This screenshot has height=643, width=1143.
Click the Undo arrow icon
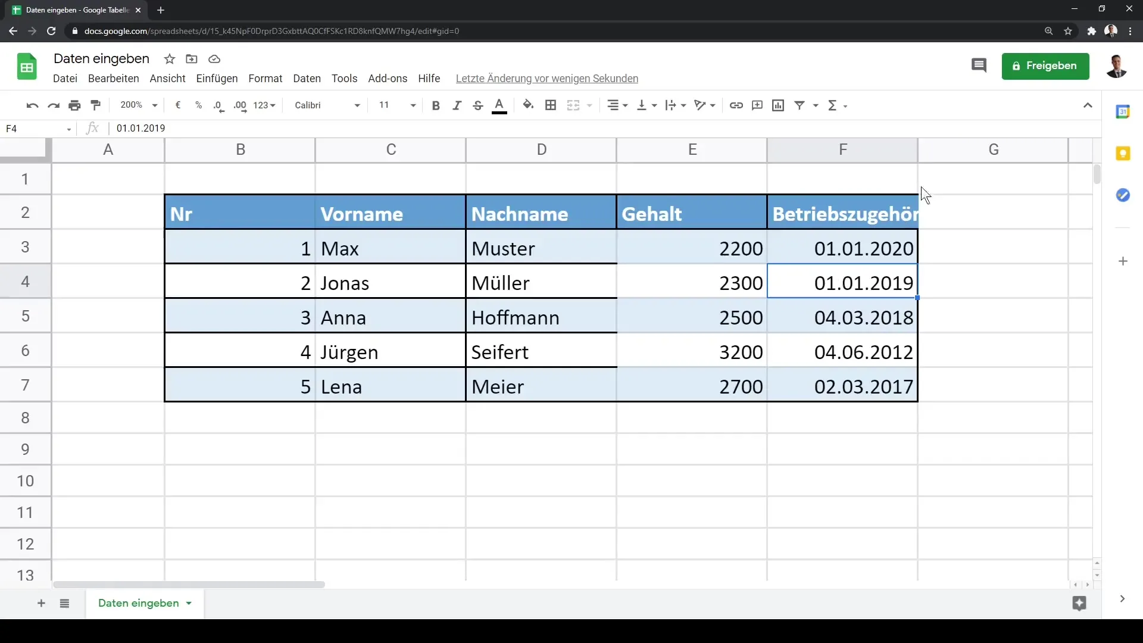(x=32, y=105)
